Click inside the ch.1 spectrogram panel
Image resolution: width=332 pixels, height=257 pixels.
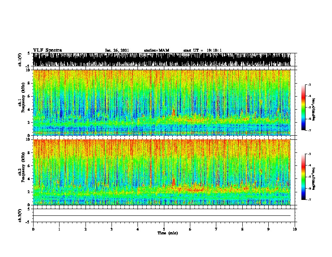pyautogui.click(x=162, y=102)
